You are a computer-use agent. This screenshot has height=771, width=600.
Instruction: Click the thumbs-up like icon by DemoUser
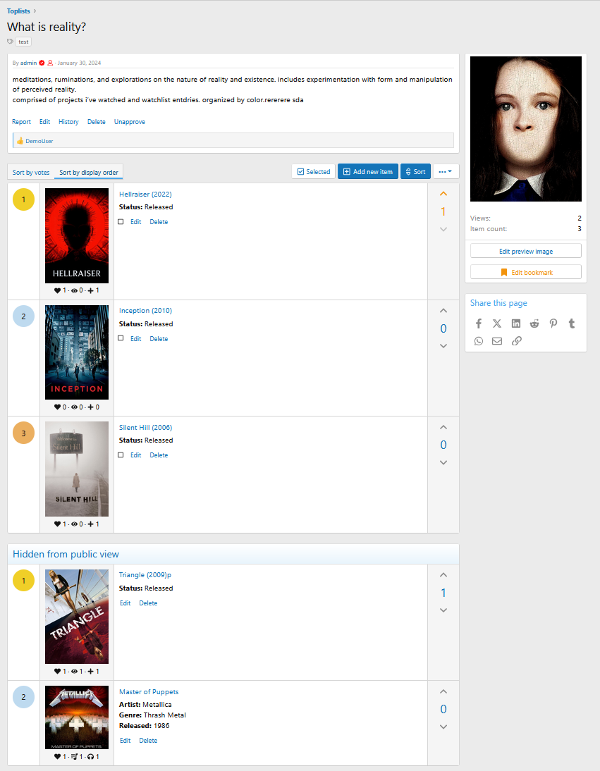click(x=20, y=141)
